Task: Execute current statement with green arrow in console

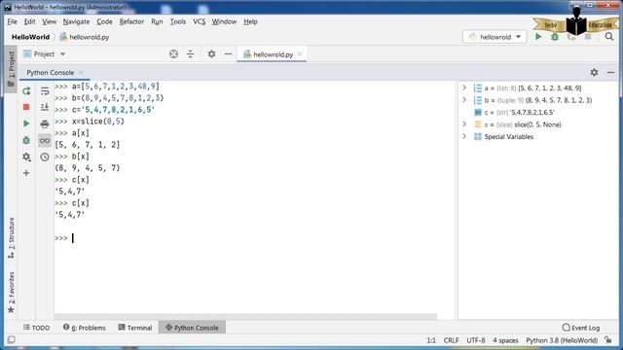Action: [26, 123]
